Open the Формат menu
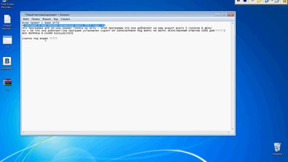Viewport: 288px width, 162px height. (47, 19)
